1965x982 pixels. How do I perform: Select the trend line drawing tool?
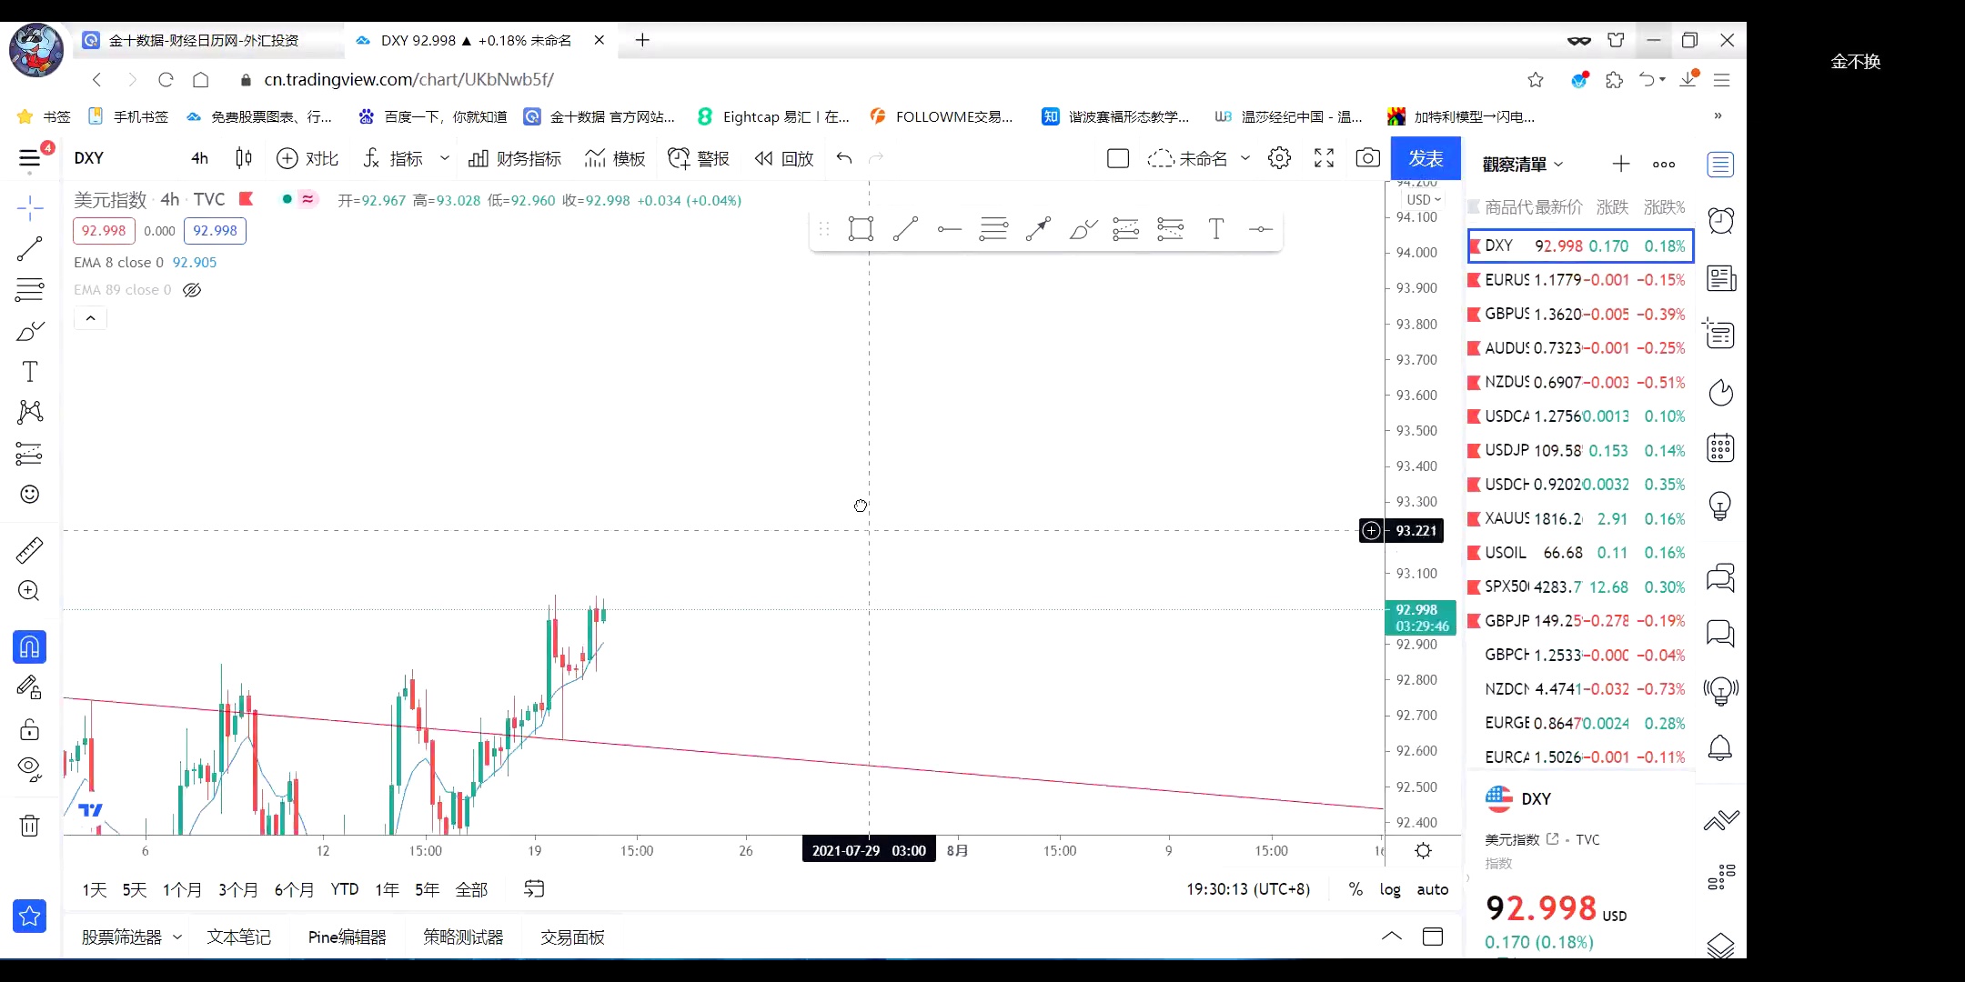[x=29, y=249]
